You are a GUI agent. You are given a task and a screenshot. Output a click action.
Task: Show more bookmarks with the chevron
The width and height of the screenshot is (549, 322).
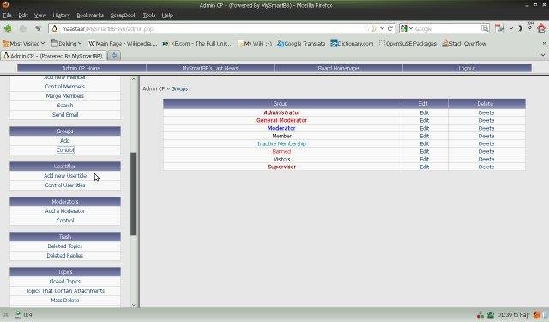(x=544, y=44)
